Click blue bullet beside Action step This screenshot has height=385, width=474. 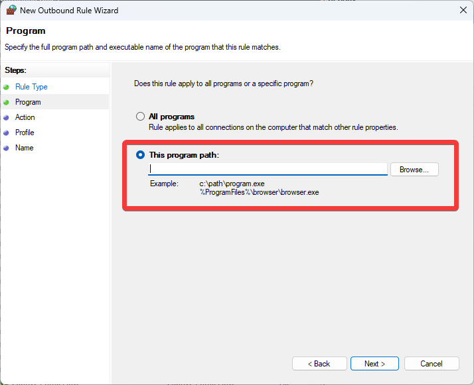pos(7,117)
